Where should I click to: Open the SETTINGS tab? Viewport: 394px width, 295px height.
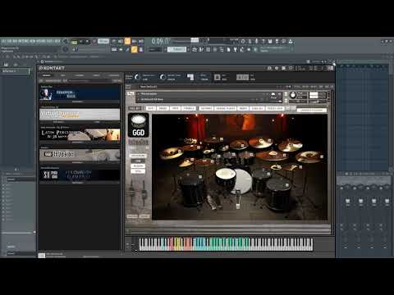(x=206, y=108)
